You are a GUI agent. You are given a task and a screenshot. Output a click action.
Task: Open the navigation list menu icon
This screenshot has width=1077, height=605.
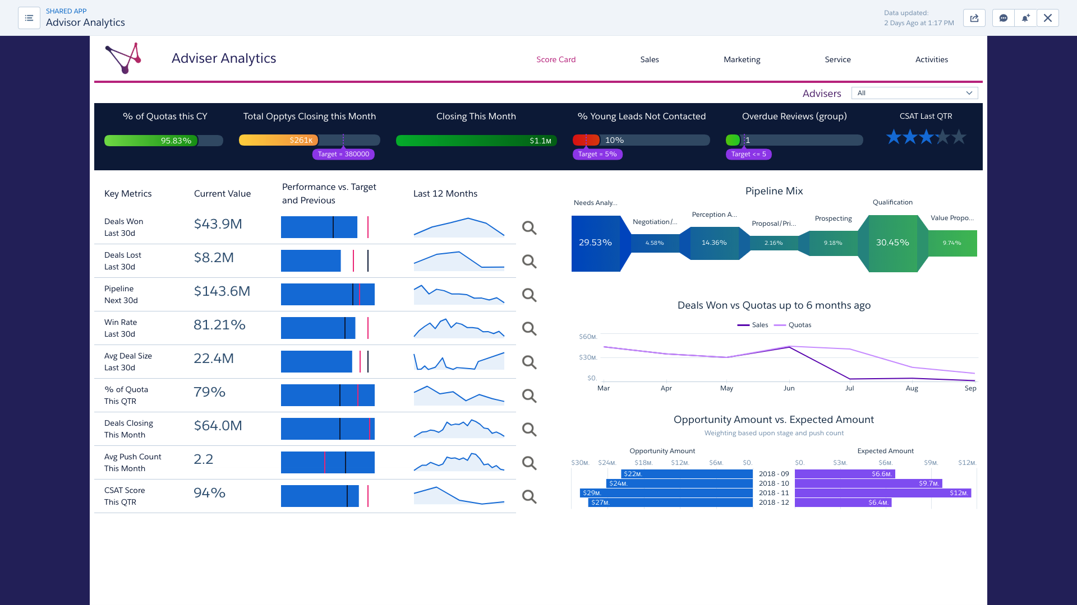coord(29,18)
